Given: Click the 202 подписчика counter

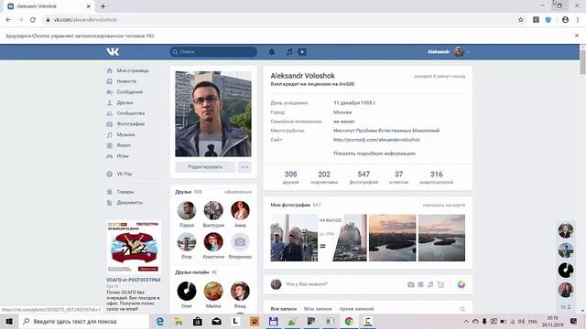Looking at the screenshot, I should click(324, 177).
